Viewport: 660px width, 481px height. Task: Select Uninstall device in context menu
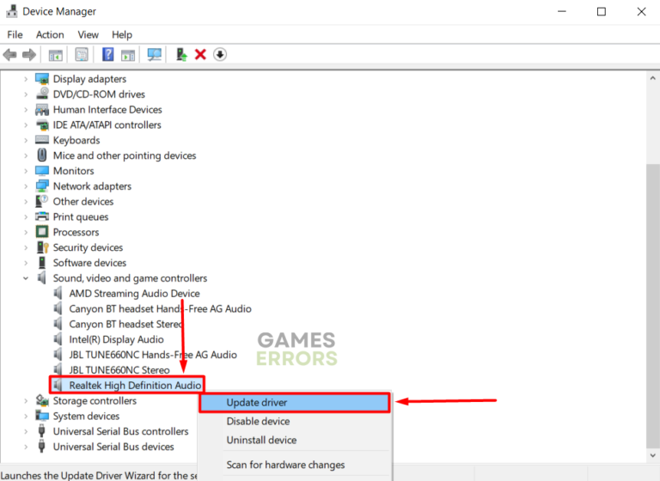(x=261, y=440)
